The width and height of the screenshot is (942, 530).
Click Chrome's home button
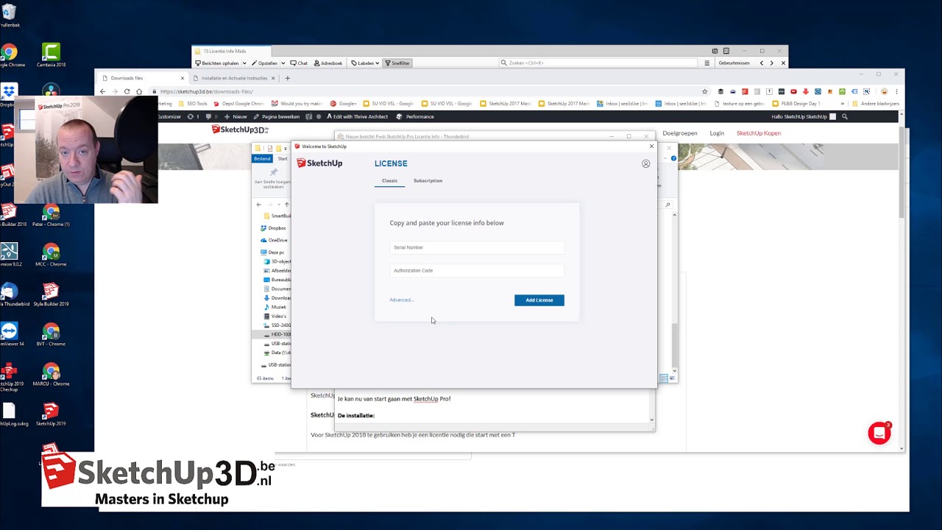click(138, 91)
